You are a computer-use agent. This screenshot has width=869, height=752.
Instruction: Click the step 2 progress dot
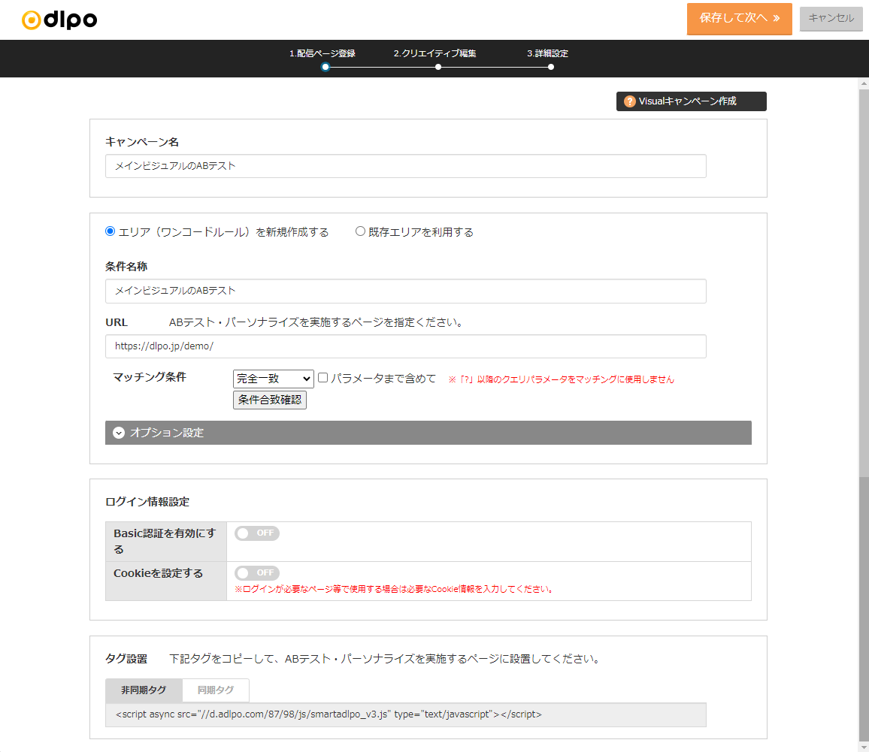tap(438, 67)
